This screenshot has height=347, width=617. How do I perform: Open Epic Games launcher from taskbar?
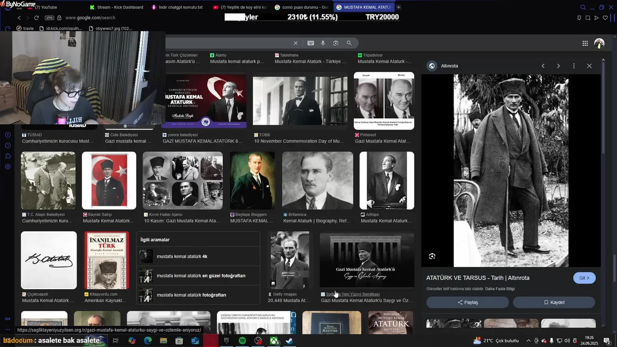pos(227,341)
